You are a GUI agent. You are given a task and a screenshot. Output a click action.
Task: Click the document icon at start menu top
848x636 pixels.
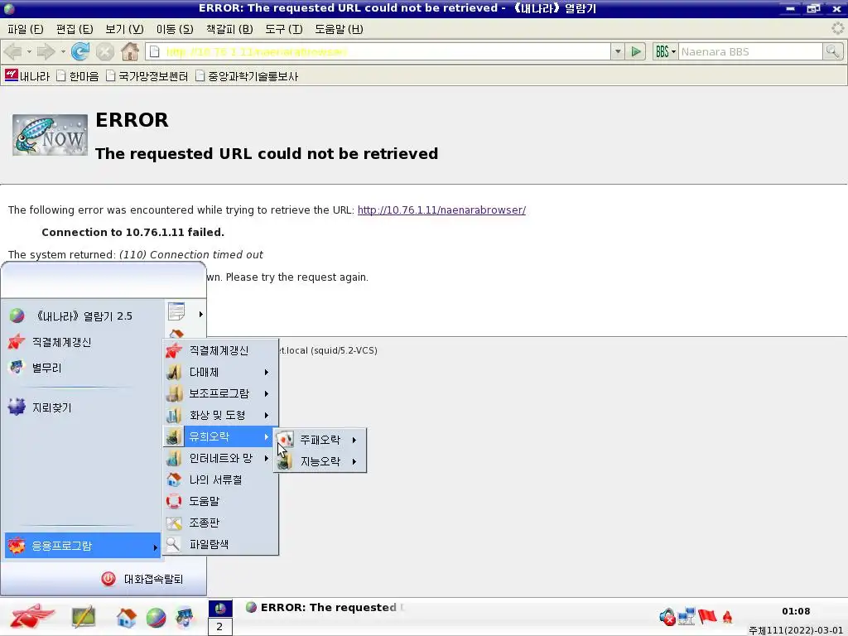(x=176, y=312)
